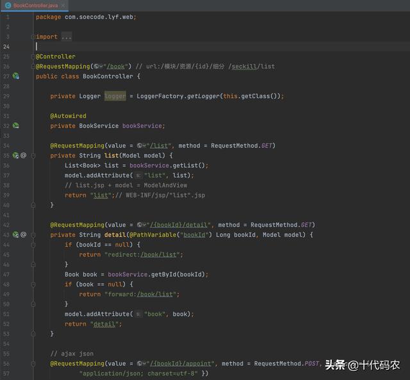Collapse the if bookId null block at line 44
410x380 pixels.
click(x=33, y=245)
